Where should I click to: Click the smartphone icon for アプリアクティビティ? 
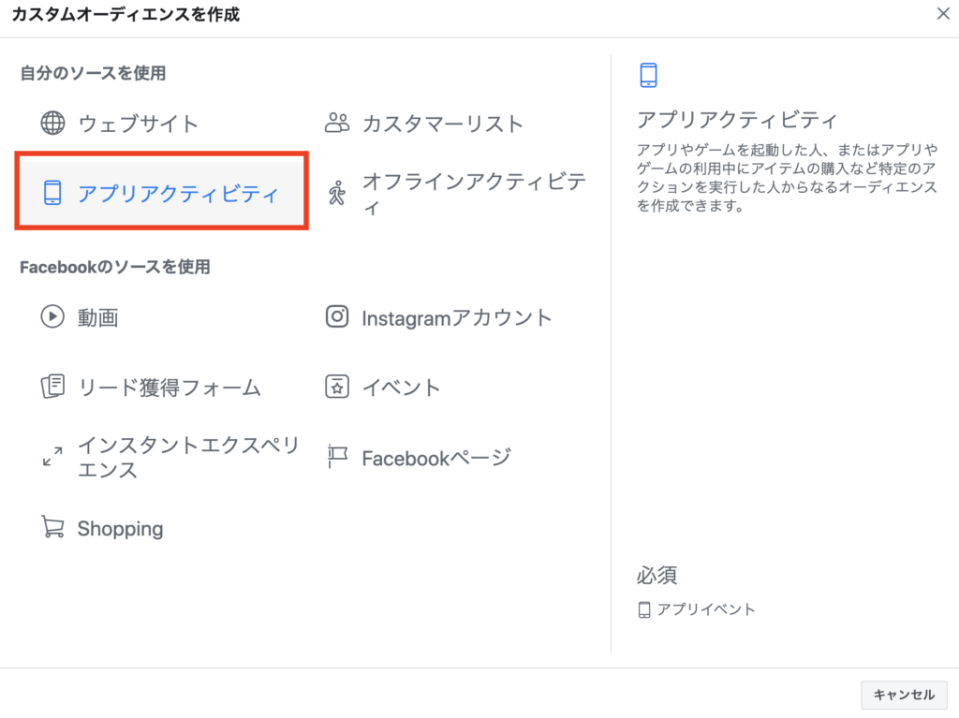(52, 194)
